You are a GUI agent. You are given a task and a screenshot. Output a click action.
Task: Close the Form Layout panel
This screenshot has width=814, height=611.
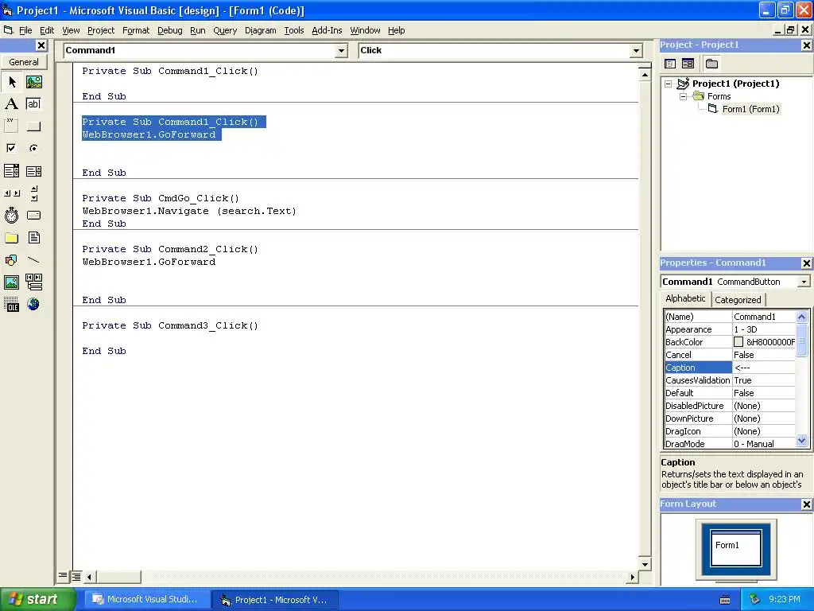806,504
